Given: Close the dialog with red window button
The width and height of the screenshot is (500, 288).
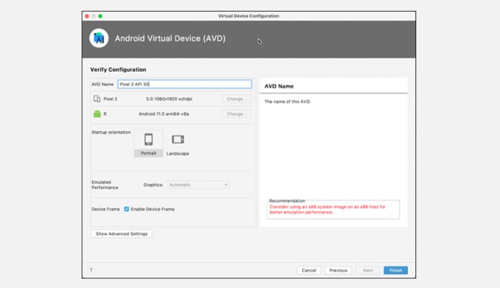Looking at the screenshot, I should (87, 16).
